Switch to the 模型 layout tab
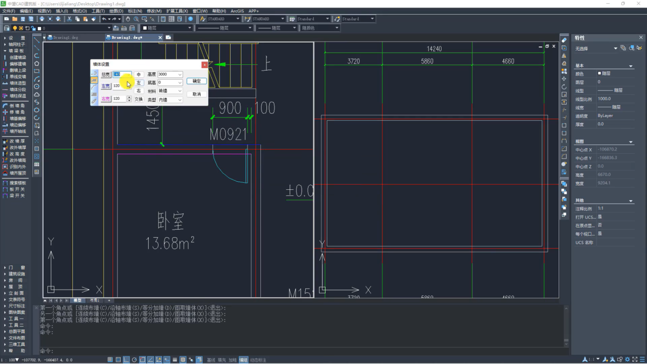This screenshot has width=647, height=364. tap(78, 300)
